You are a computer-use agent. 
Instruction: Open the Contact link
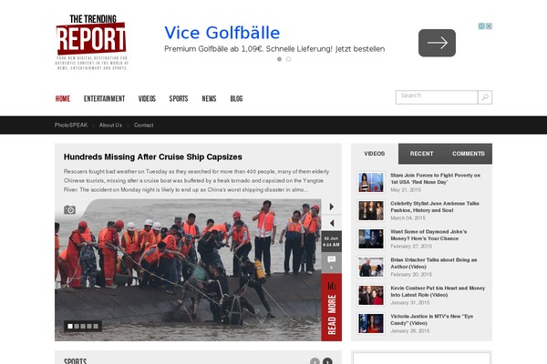click(x=143, y=125)
